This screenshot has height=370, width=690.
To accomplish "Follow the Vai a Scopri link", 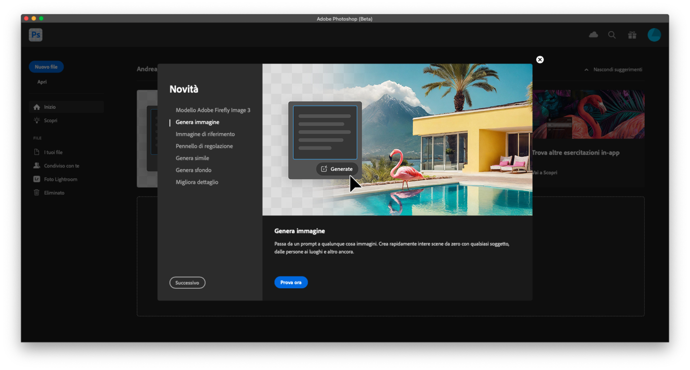I will tap(545, 173).
